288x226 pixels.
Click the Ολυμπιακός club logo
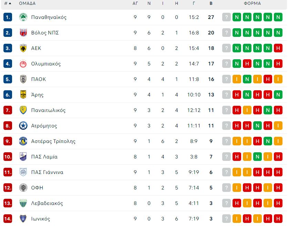click(23, 64)
